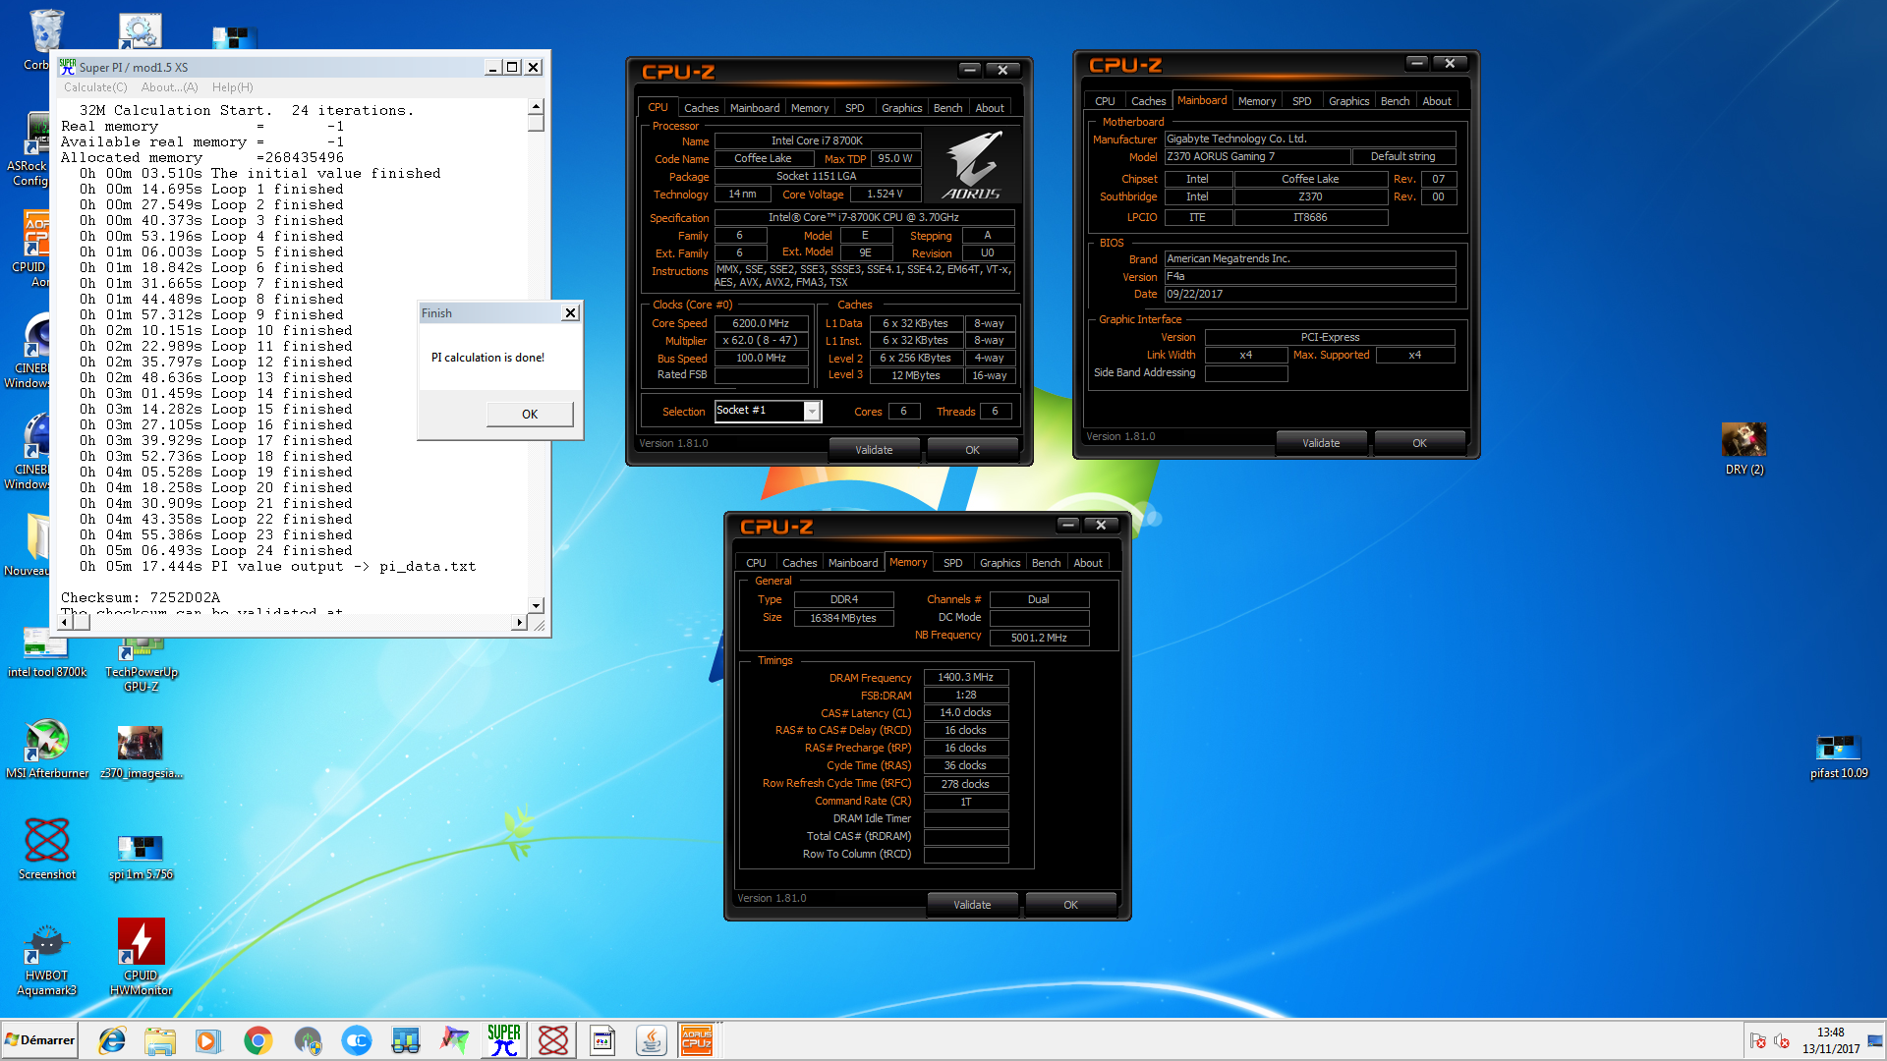Open the Screenshot desktop shortcut
1887x1061 pixels.
coord(46,848)
